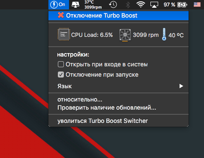Click the fan icon beside 3099 rpm

[x=125, y=35]
